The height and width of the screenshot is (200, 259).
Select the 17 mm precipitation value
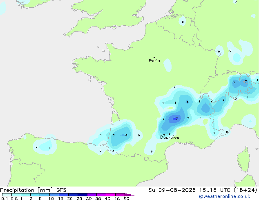tap(176, 119)
